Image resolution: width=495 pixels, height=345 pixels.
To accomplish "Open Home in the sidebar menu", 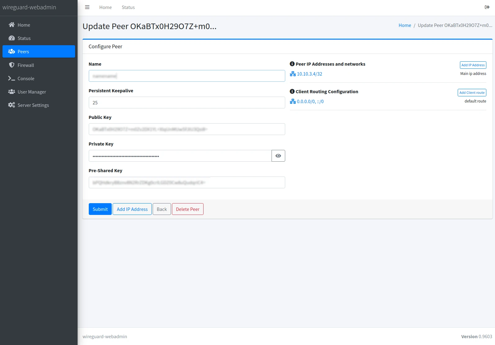I will [x=39, y=25].
